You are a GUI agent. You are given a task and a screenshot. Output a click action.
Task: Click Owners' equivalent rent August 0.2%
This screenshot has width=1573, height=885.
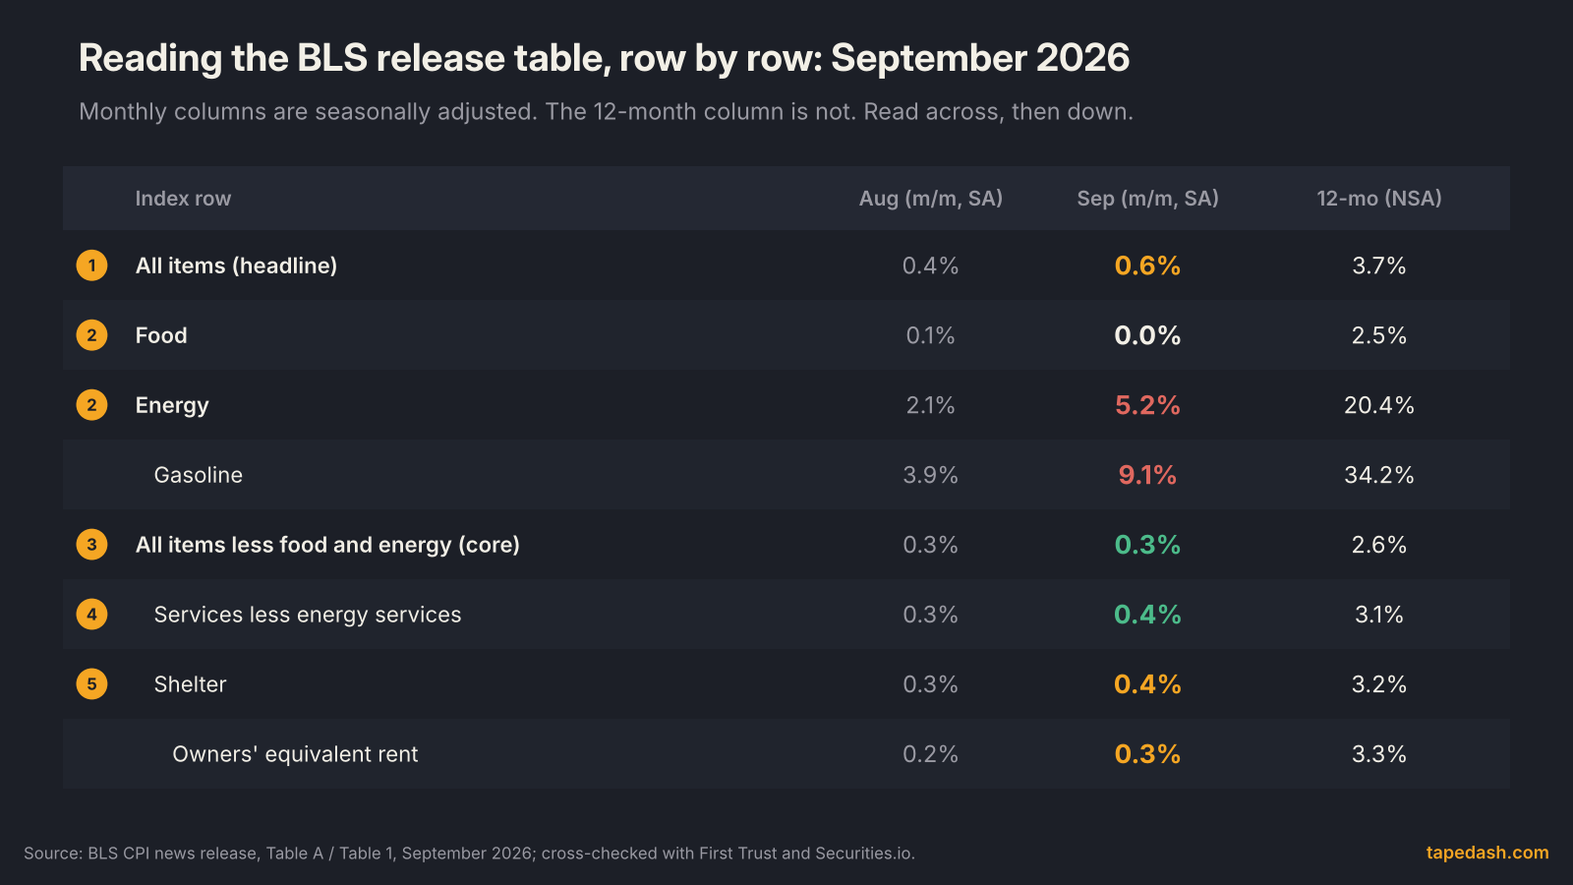click(x=931, y=754)
